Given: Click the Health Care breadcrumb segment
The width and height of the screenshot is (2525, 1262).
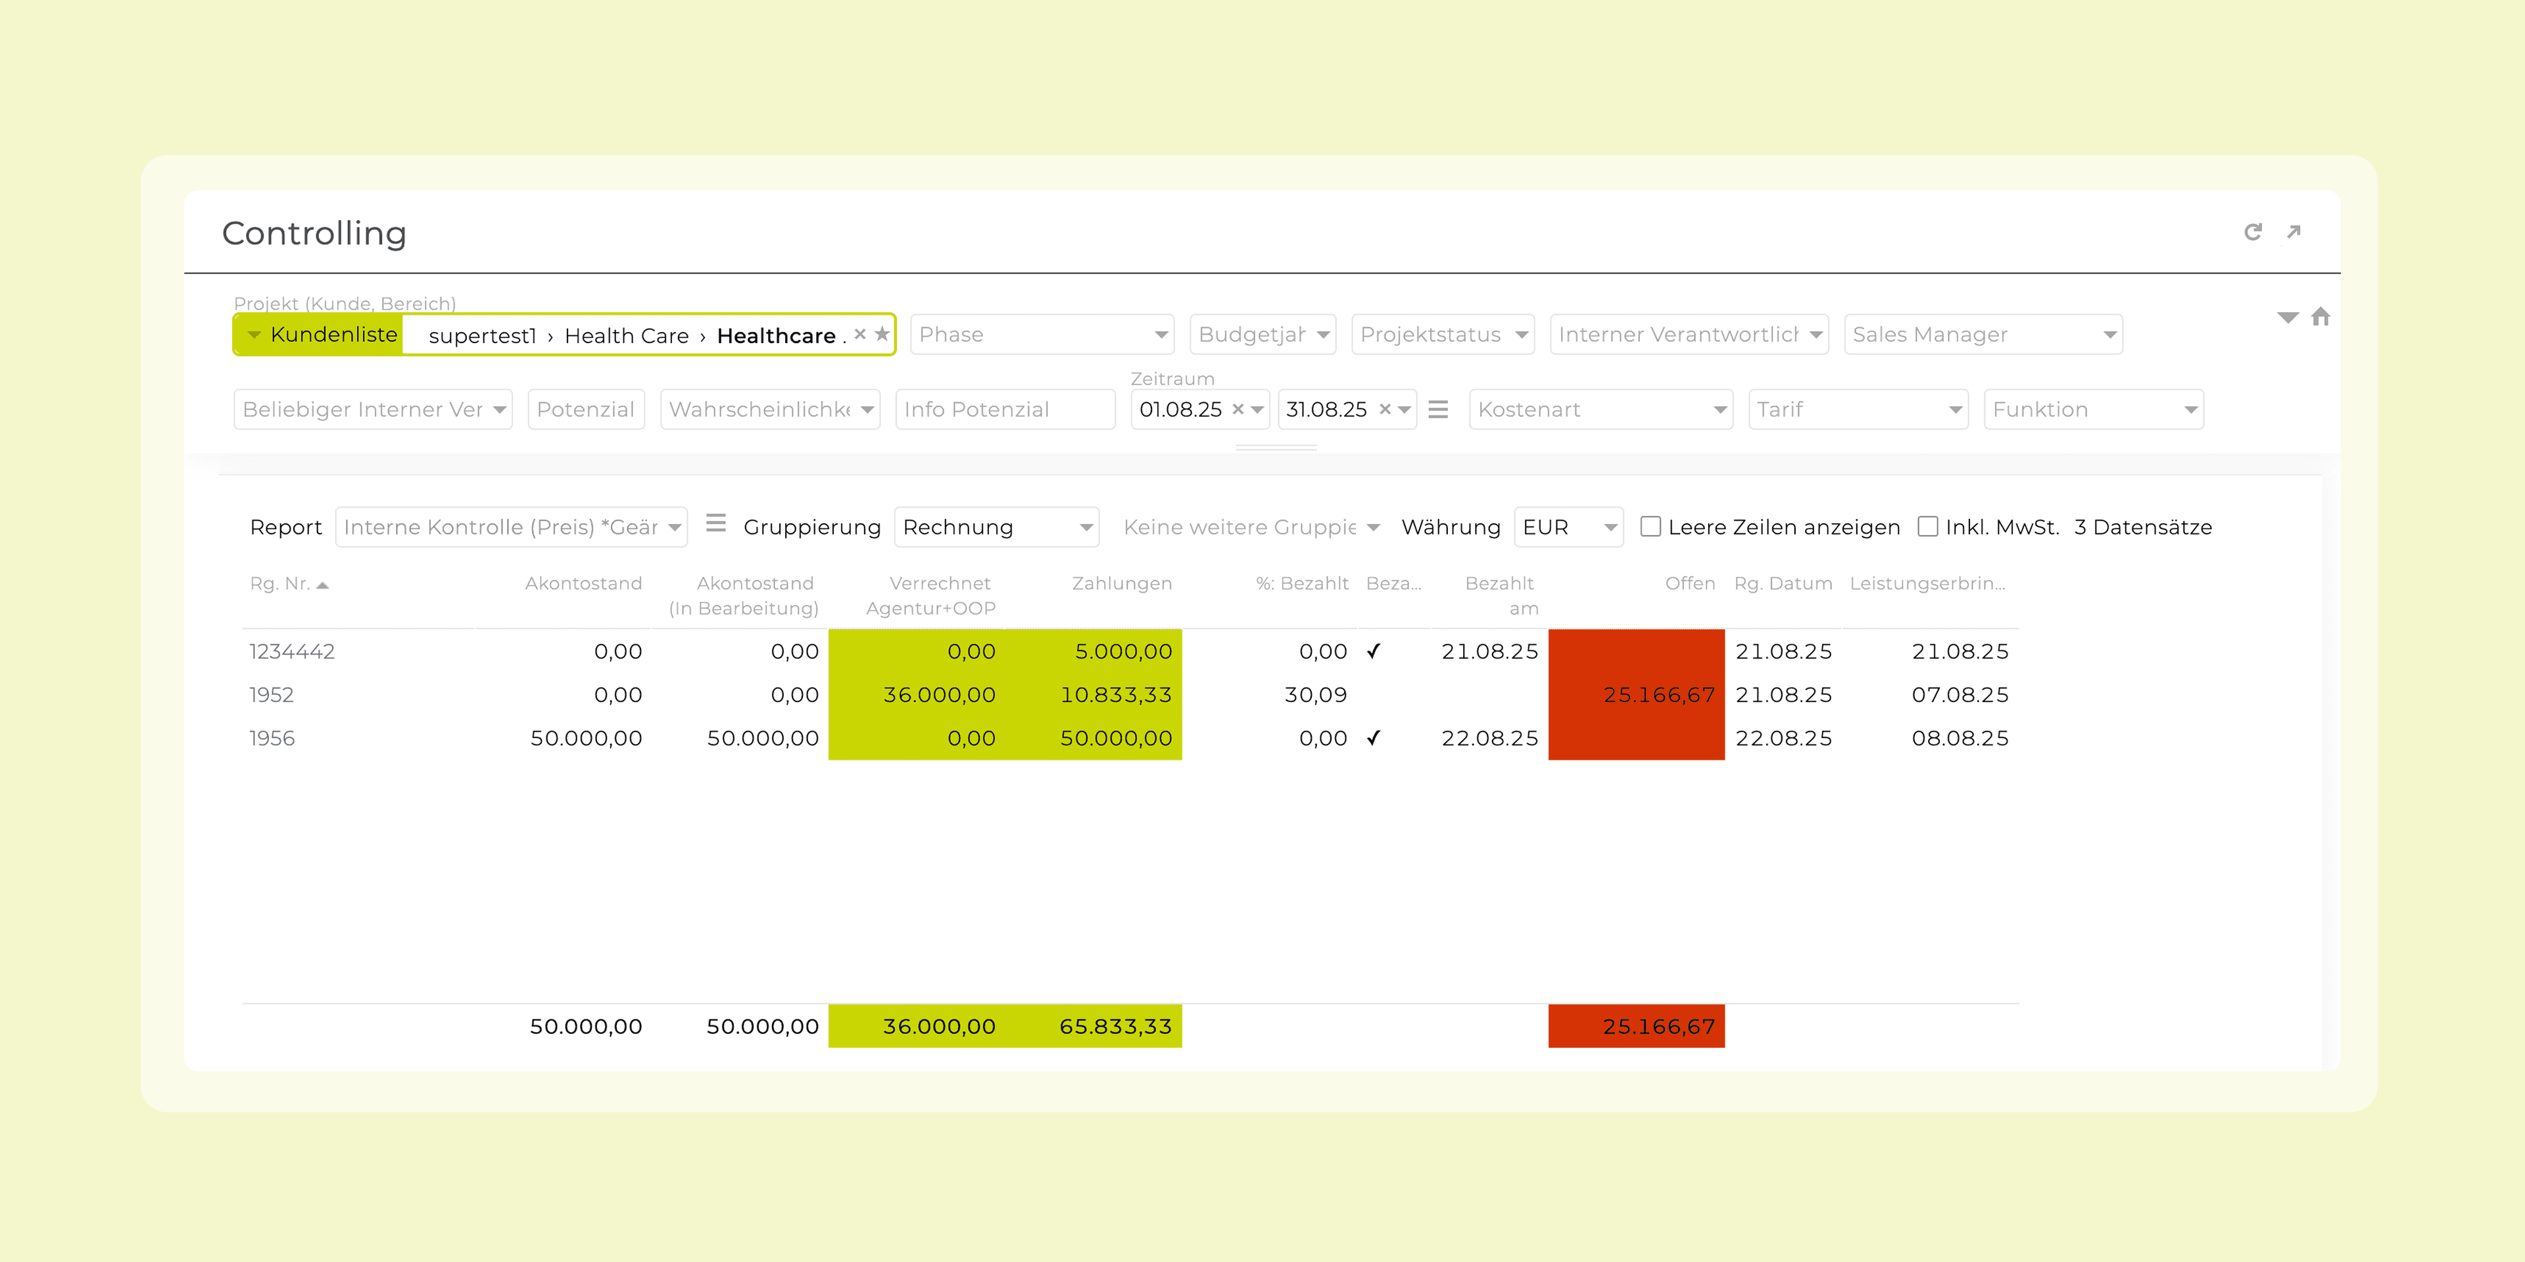Looking at the screenshot, I should (x=627, y=336).
